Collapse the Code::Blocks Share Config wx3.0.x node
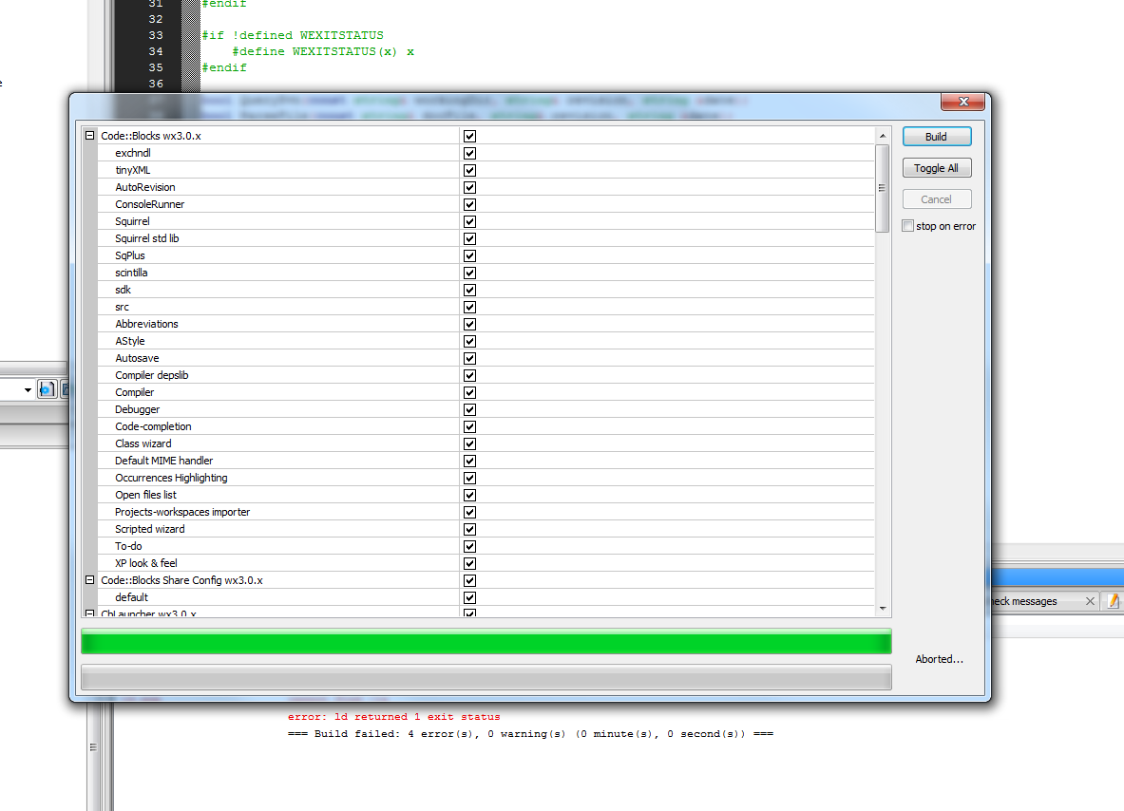The image size is (1124, 811). point(89,580)
